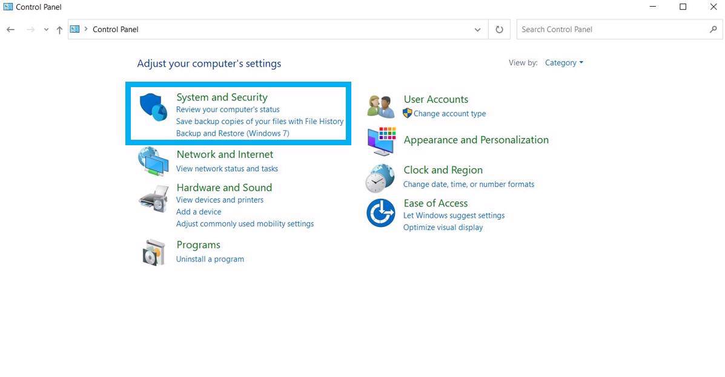Click the Programs disc box icon
Screen dimensions: 725x377
click(x=153, y=252)
